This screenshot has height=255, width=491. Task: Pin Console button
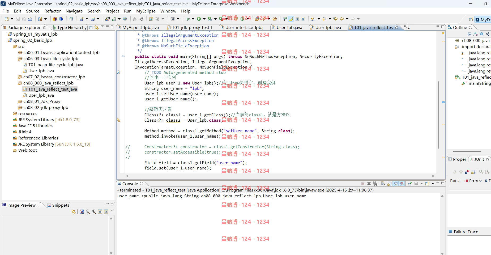point(410,184)
